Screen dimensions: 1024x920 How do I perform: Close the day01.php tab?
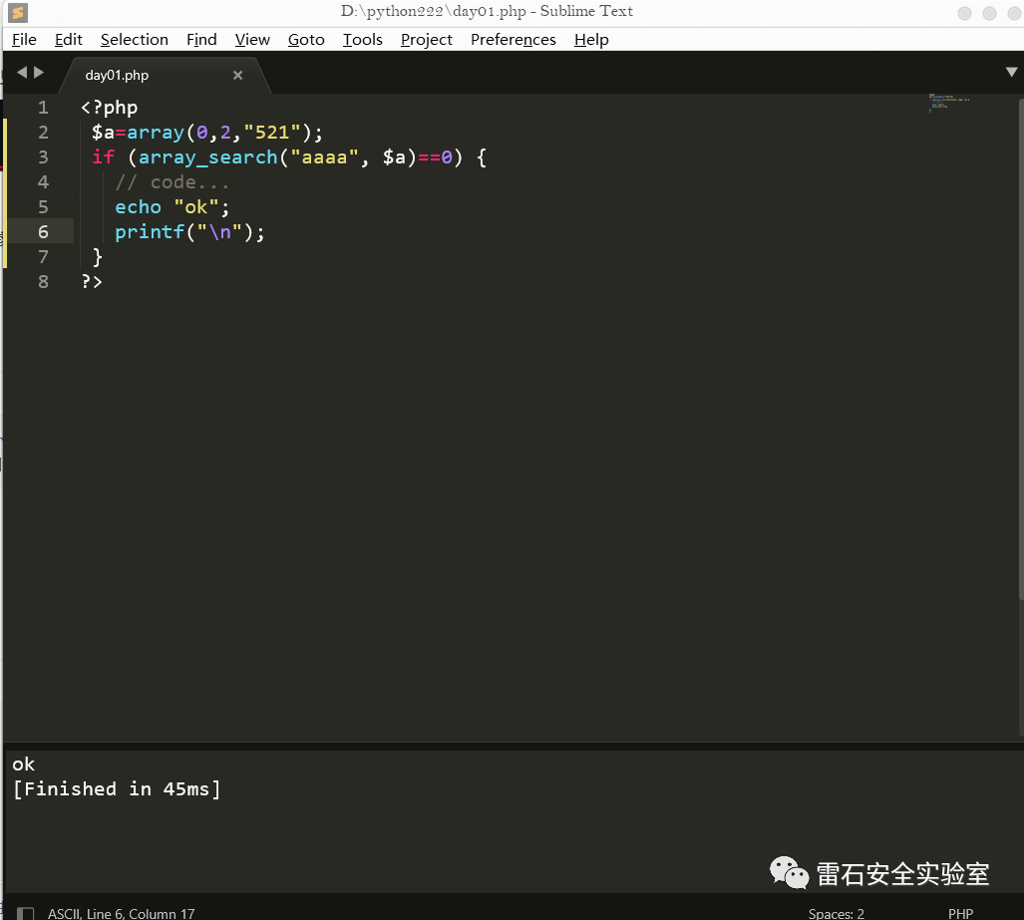237,75
